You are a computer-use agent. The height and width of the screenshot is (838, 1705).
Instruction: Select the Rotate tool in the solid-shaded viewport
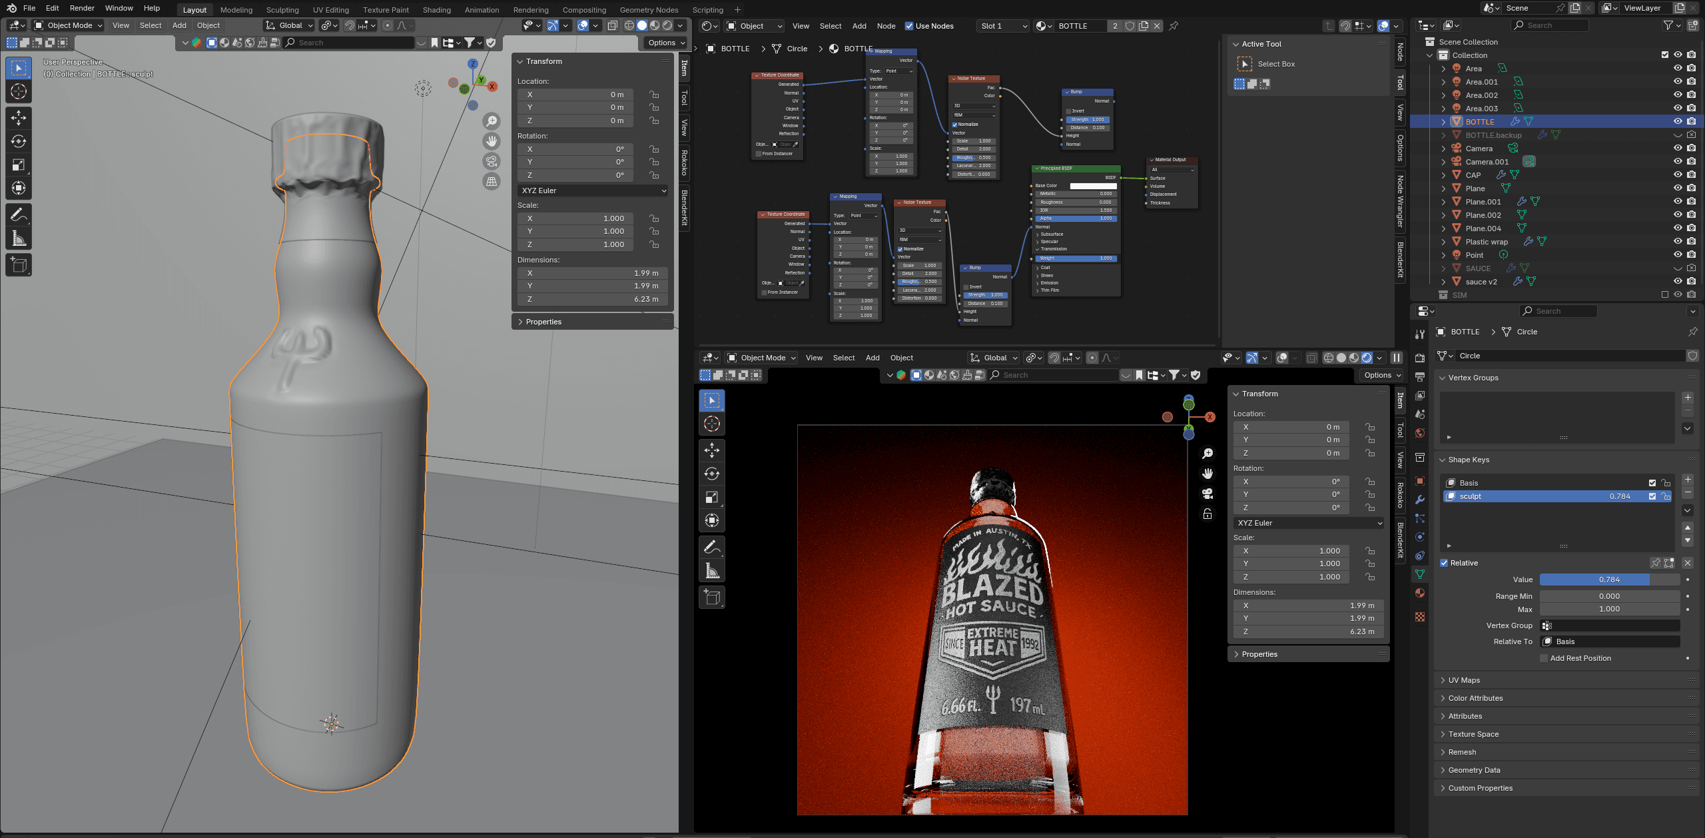(x=19, y=141)
